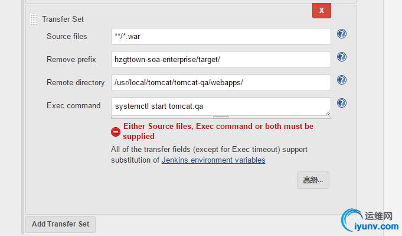The image size is (402, 236).
Task: Click the Transfer Set section title
Action: tap(63, 20)
